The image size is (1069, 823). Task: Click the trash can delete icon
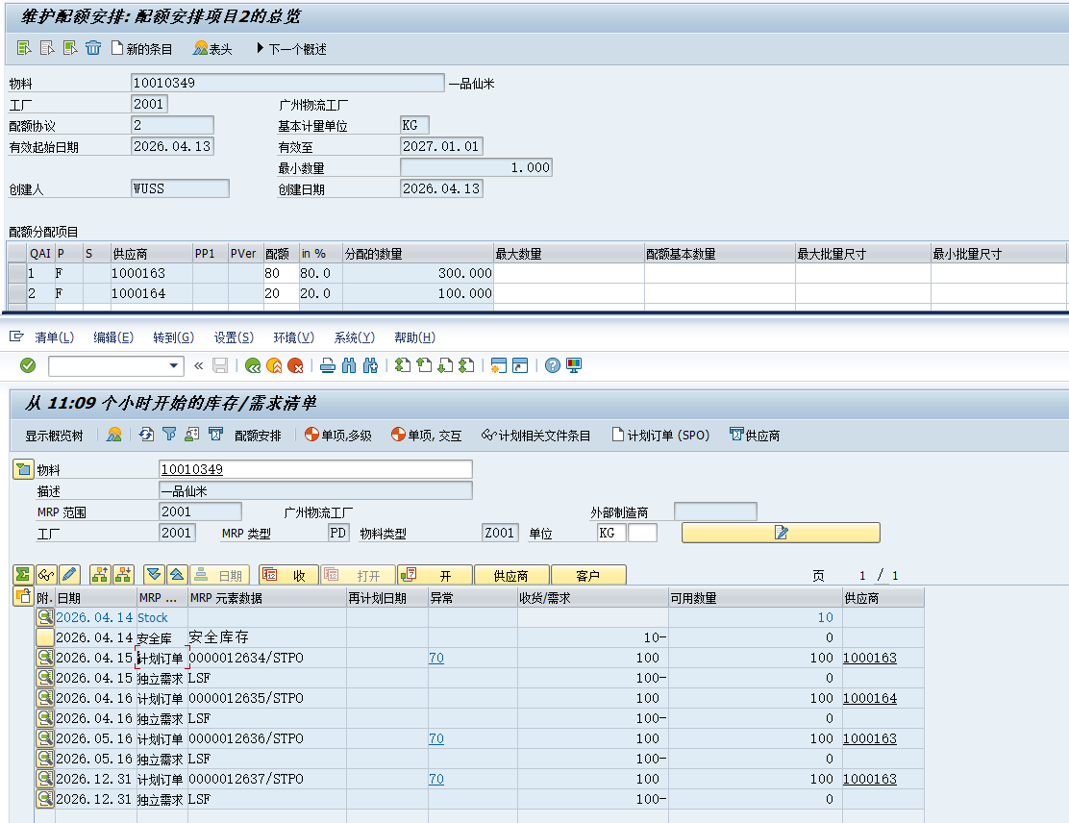pyautogui.click(x=93, y=48)
